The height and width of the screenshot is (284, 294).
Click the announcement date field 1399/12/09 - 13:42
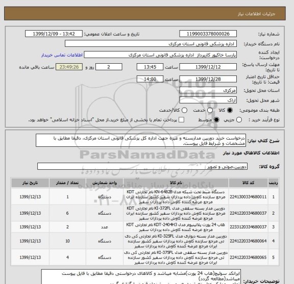tap(54, 34)
